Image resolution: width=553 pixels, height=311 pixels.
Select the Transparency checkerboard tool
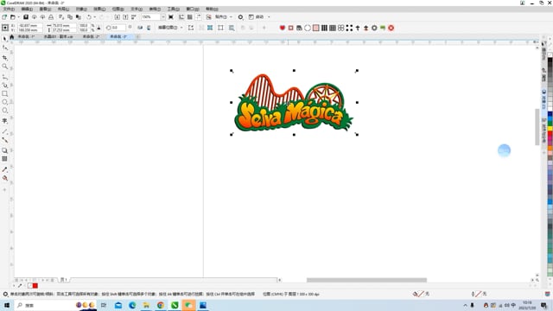pos(5,159)
